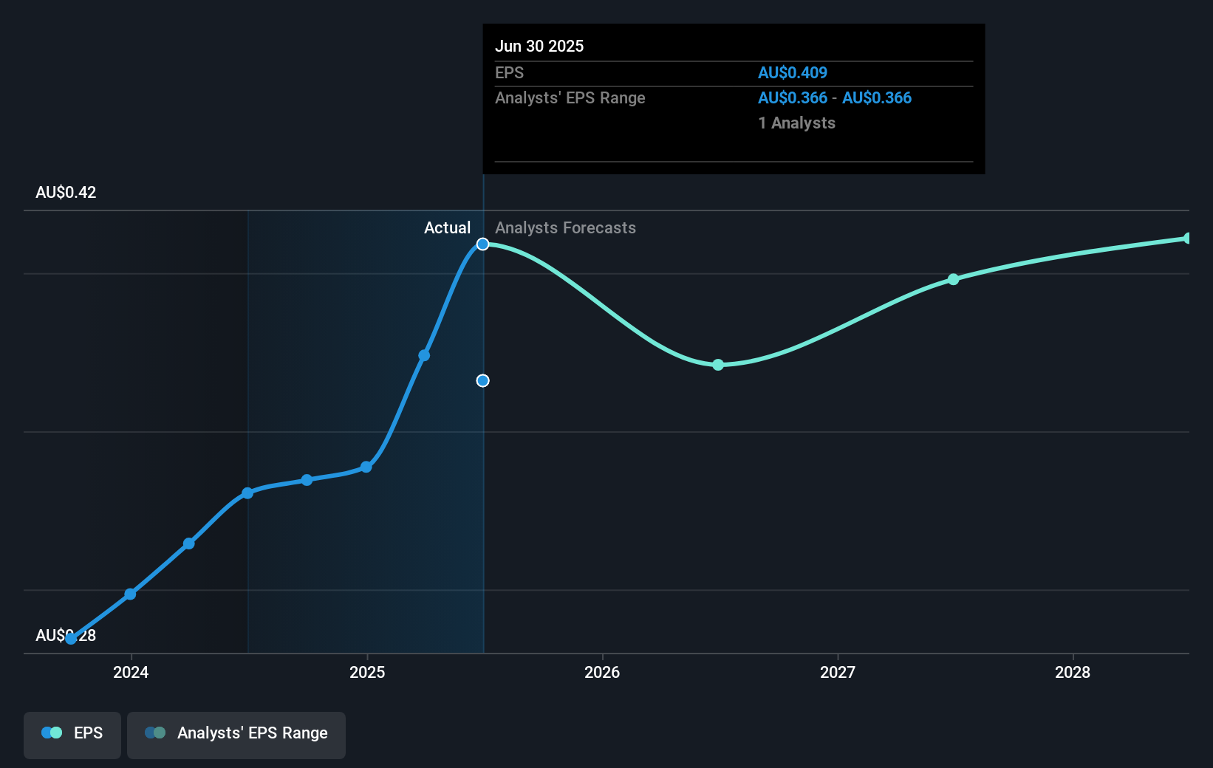
Task: Select the mid-2026 forecast data point
Action: coord(718,365)
